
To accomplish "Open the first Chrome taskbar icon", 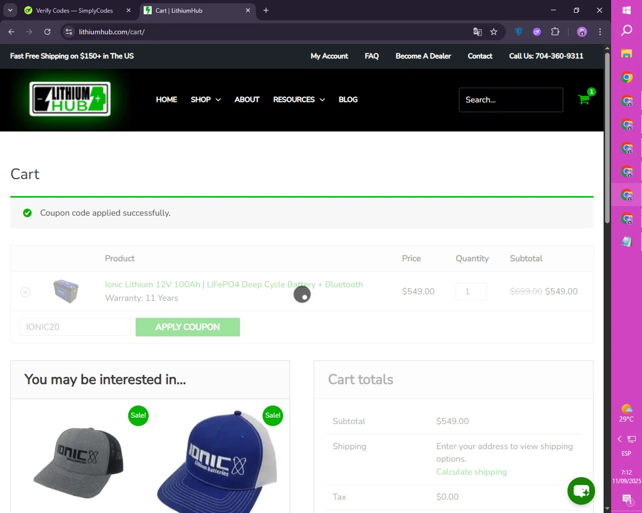I will (x=627, y=77).
